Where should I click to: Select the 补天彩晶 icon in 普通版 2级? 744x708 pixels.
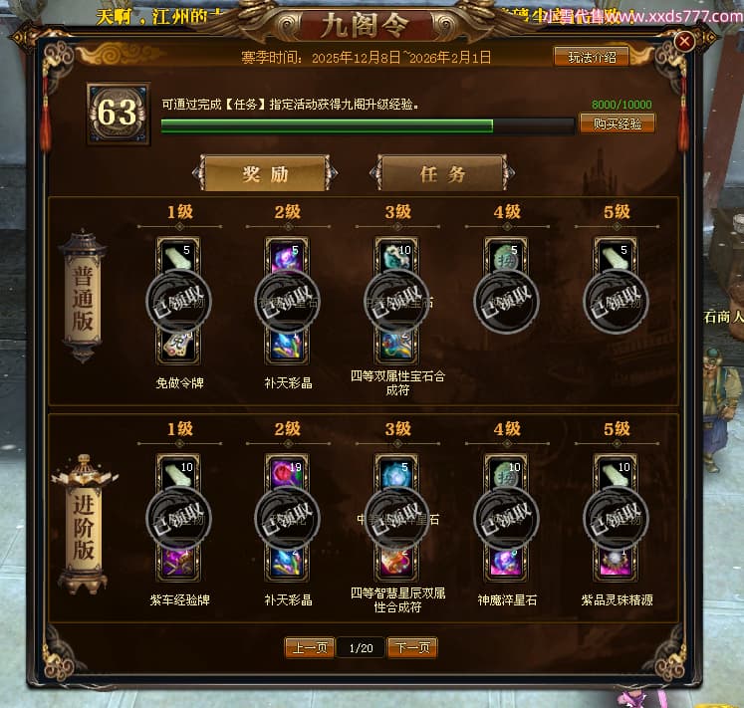click(287, 345)
